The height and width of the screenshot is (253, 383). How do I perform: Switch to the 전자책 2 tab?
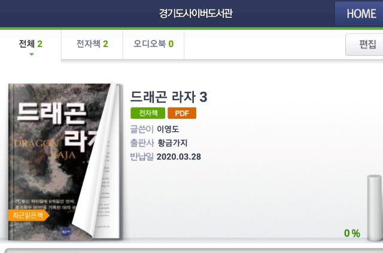coord(92,44)
